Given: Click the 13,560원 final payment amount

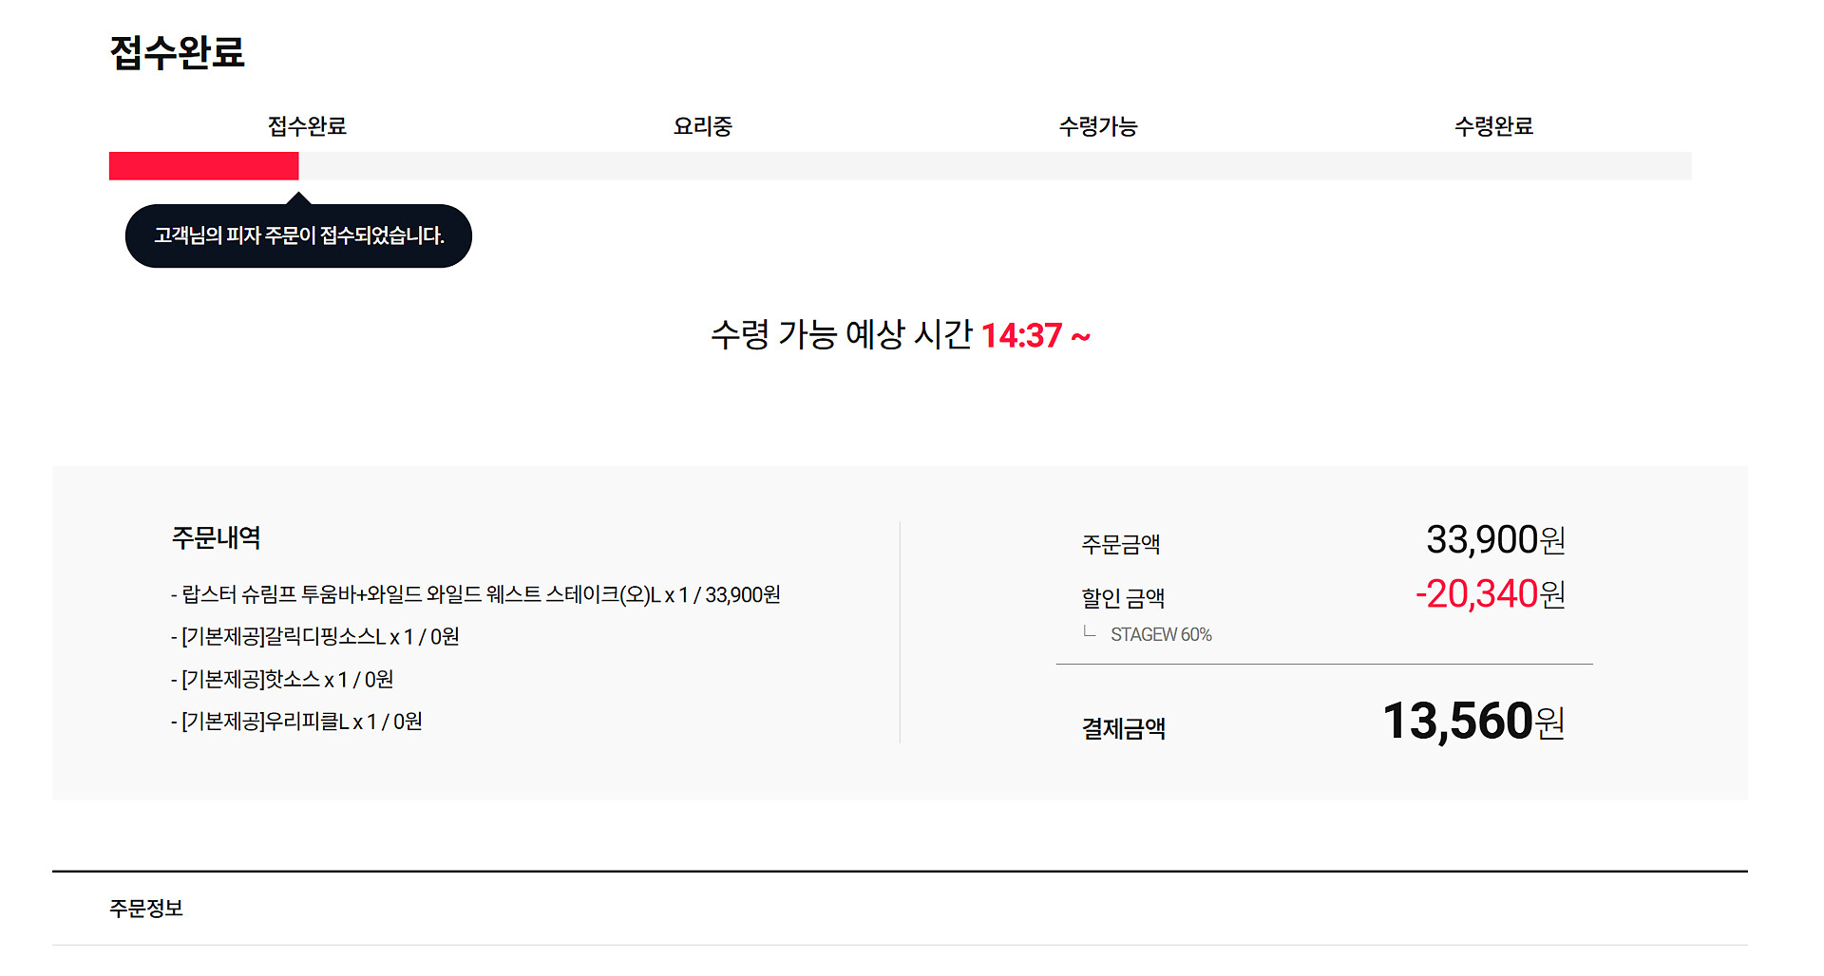Looking at the screenshot, I should [x=1472, y=722].
